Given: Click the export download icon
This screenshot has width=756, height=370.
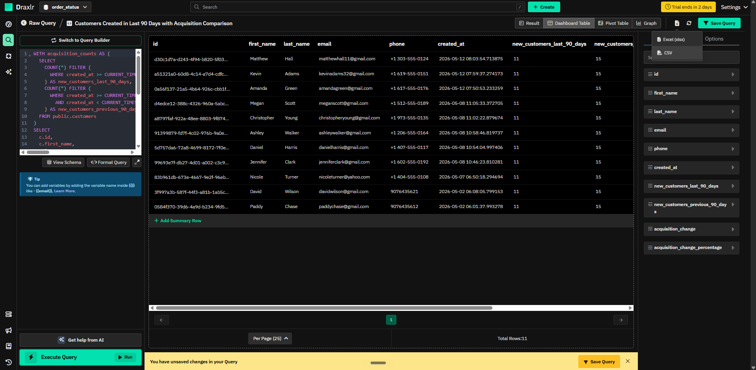Looking at the screenshot, I should (677, 23).
